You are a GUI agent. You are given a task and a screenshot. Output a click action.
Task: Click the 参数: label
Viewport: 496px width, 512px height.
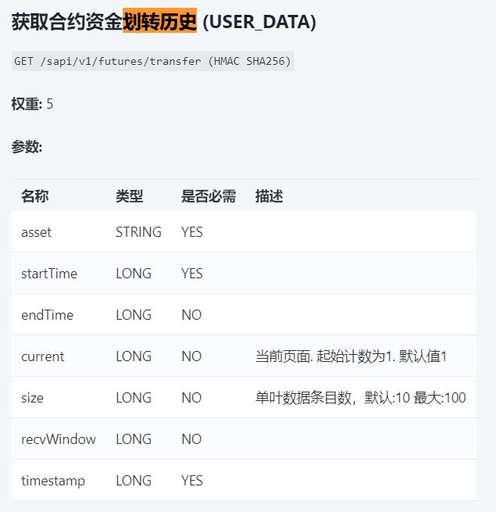[x=27, y=146]
